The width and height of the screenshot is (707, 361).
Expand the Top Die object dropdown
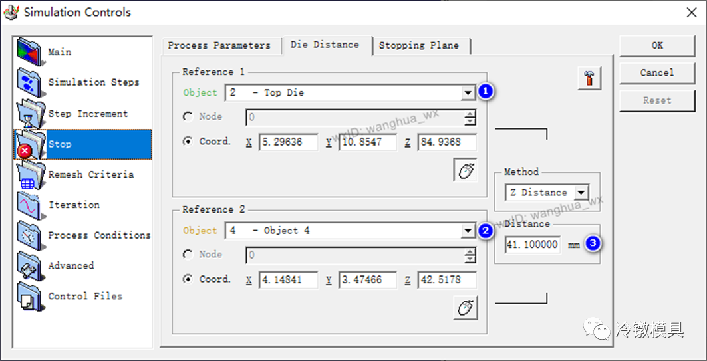tap(469, 93)
